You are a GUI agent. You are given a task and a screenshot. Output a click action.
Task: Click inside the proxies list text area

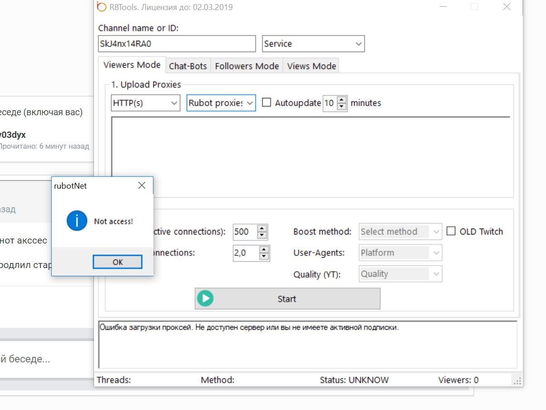pyautogui.click(x=310, y=156)
